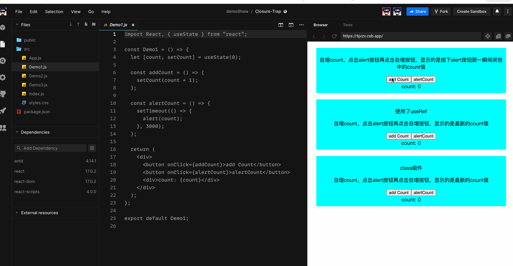The height and width of the screenshot is (266, 513).
Task: Open the View menu
Action: coord(76,12)
